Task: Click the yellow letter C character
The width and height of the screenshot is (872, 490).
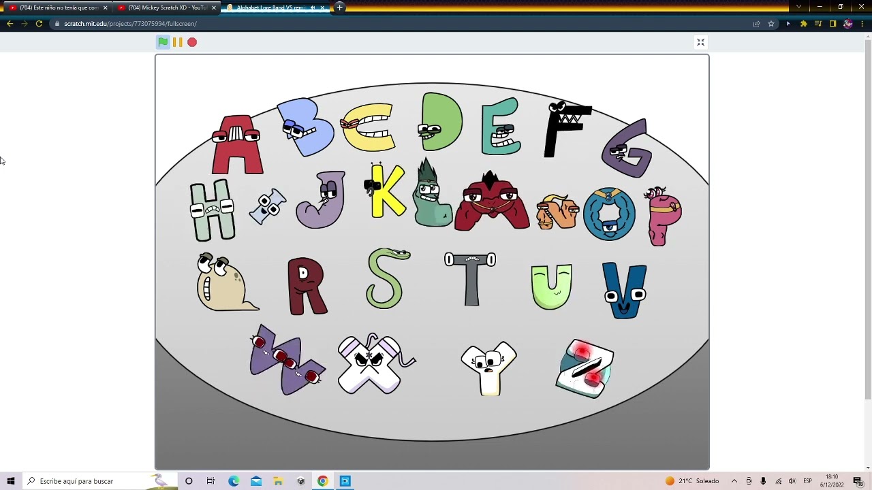Action: [369, 127]
